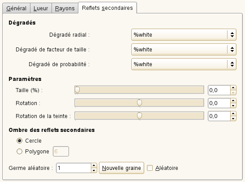Screen dimensions: 245x182
Task: Click the Germe aléatoire input field
Action: (73, 168)
